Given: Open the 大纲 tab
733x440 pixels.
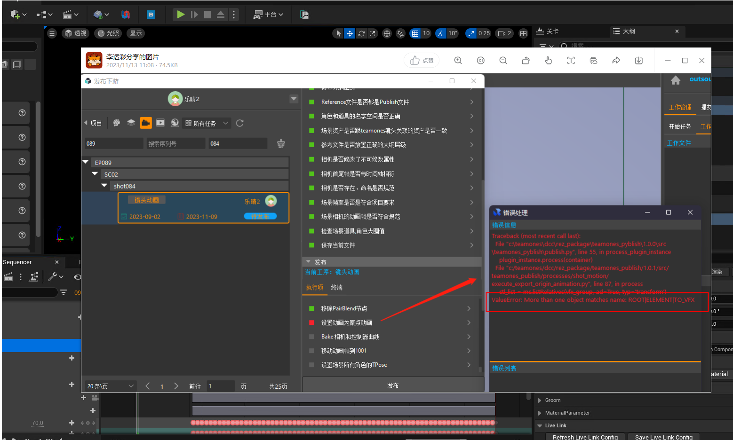Looking at the screenshot, I should point(629,31).
